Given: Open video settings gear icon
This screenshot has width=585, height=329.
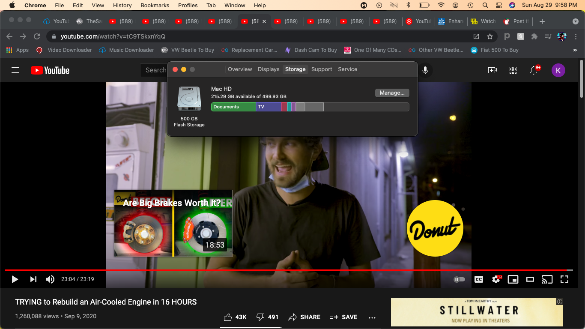Looking at the screenshot, I should coord(496,279).
